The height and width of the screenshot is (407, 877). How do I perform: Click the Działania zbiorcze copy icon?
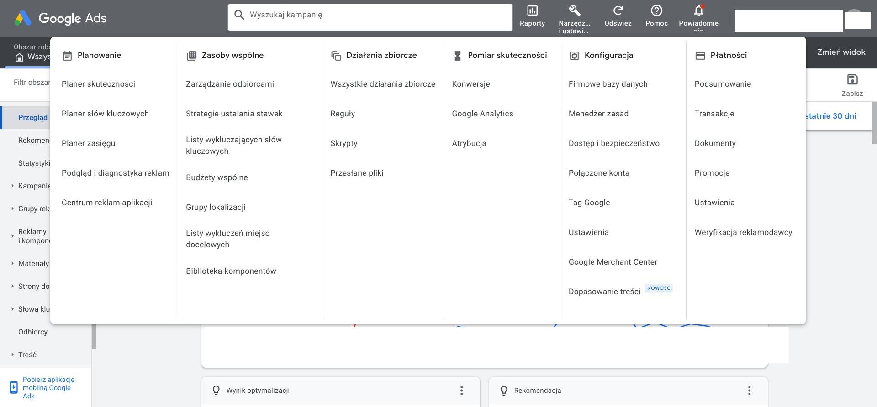336,56
